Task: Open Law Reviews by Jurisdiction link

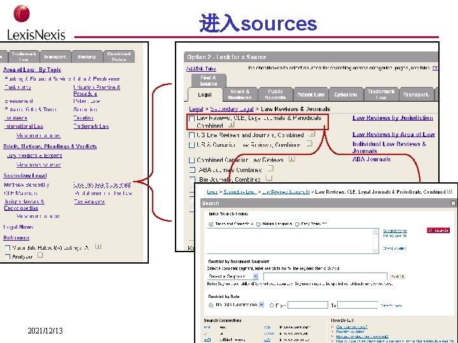Action: [392, 118]
